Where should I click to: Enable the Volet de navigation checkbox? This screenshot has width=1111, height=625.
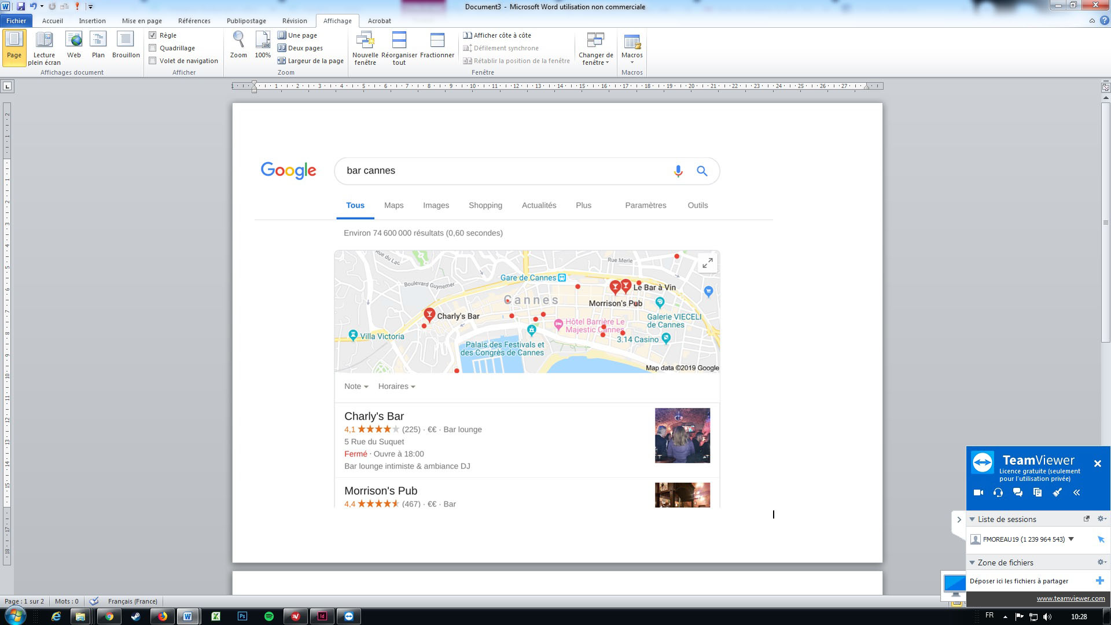coord(153,61)
